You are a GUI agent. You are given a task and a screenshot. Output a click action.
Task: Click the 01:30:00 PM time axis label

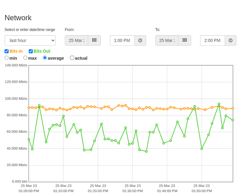[133, 191]
